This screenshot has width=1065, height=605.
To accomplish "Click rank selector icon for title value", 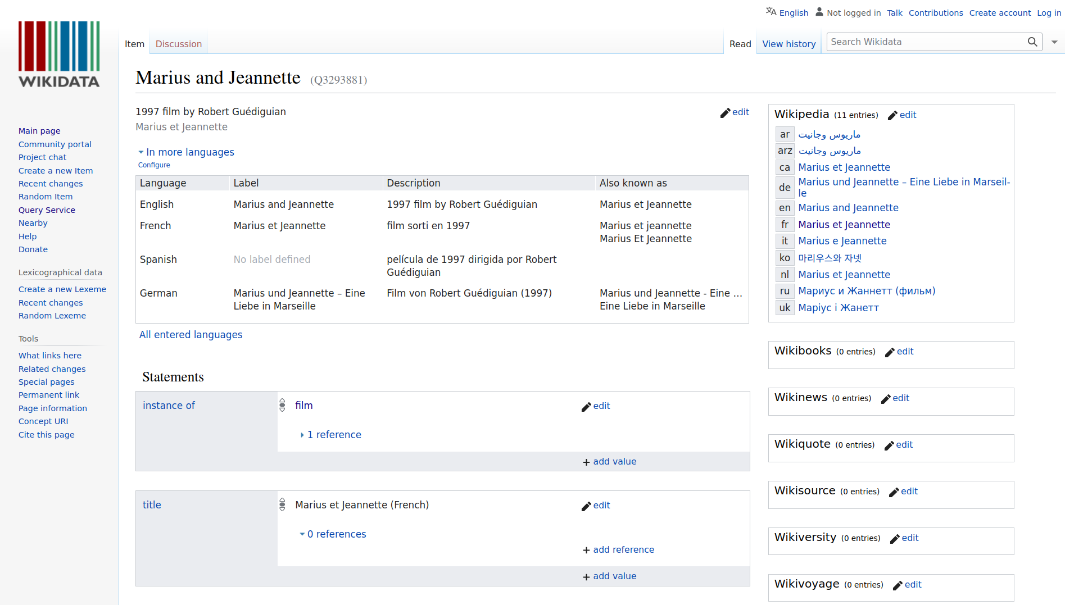I will 282,505.
